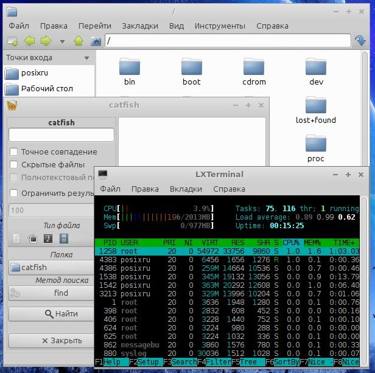Open the Вкладки menu in LXTerminal
Image resolution: width=375 pixels, height=373 pixels.
186,189
